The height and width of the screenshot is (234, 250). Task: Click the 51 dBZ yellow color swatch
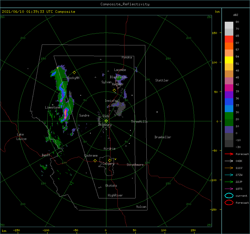pyautogui.click(x=229, y=60)
